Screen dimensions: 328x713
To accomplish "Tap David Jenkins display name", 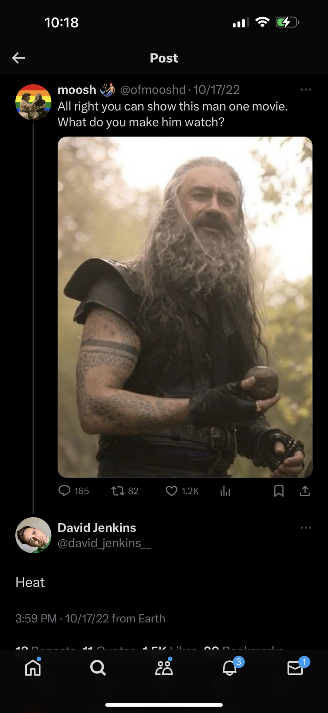I will point(97,528).
